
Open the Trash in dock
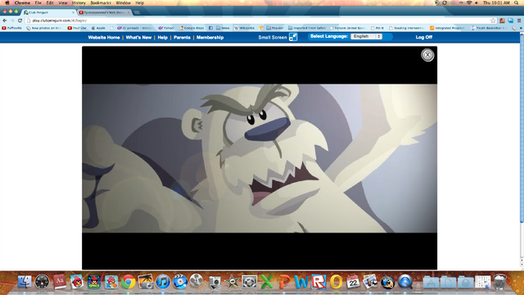click(500, 282)
